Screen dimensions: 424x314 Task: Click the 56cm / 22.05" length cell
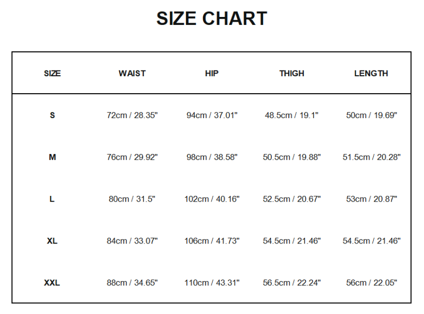[371, 283]
